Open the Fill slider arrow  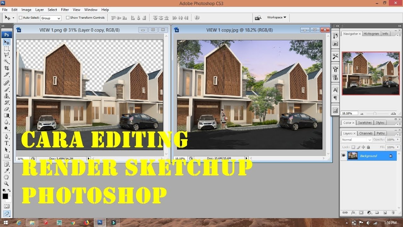click(x=398, y=147)
